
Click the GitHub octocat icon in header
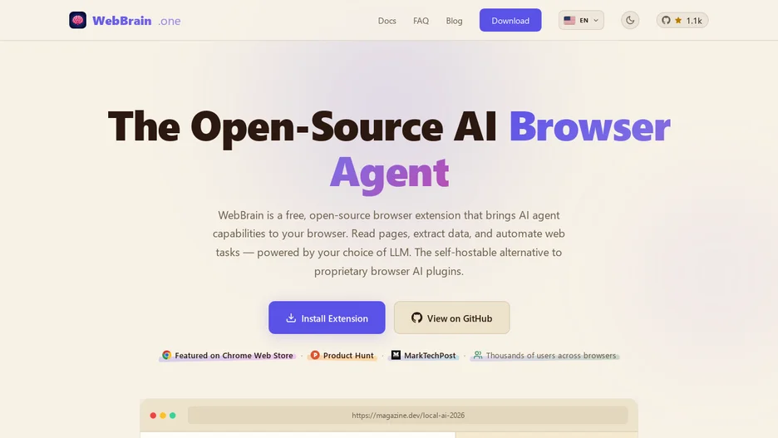[x=666, y=20]
